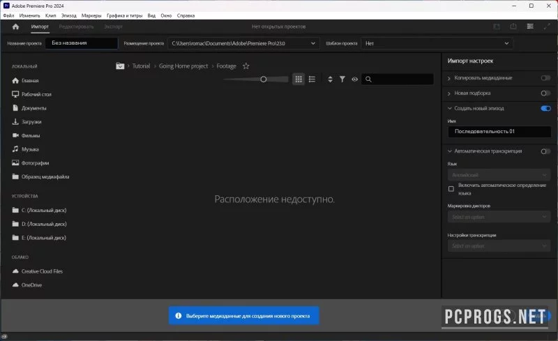Open the file type filter
558x341 pixels.
point(342,79)
